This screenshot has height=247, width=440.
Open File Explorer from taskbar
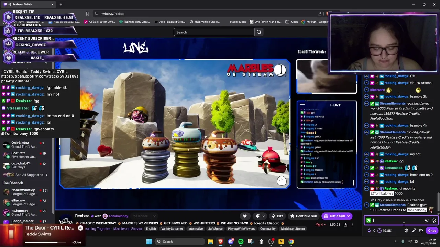coord(210,242)
